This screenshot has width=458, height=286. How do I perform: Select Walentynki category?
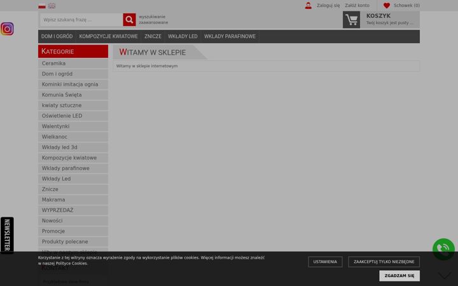click(x=73, y=126)
